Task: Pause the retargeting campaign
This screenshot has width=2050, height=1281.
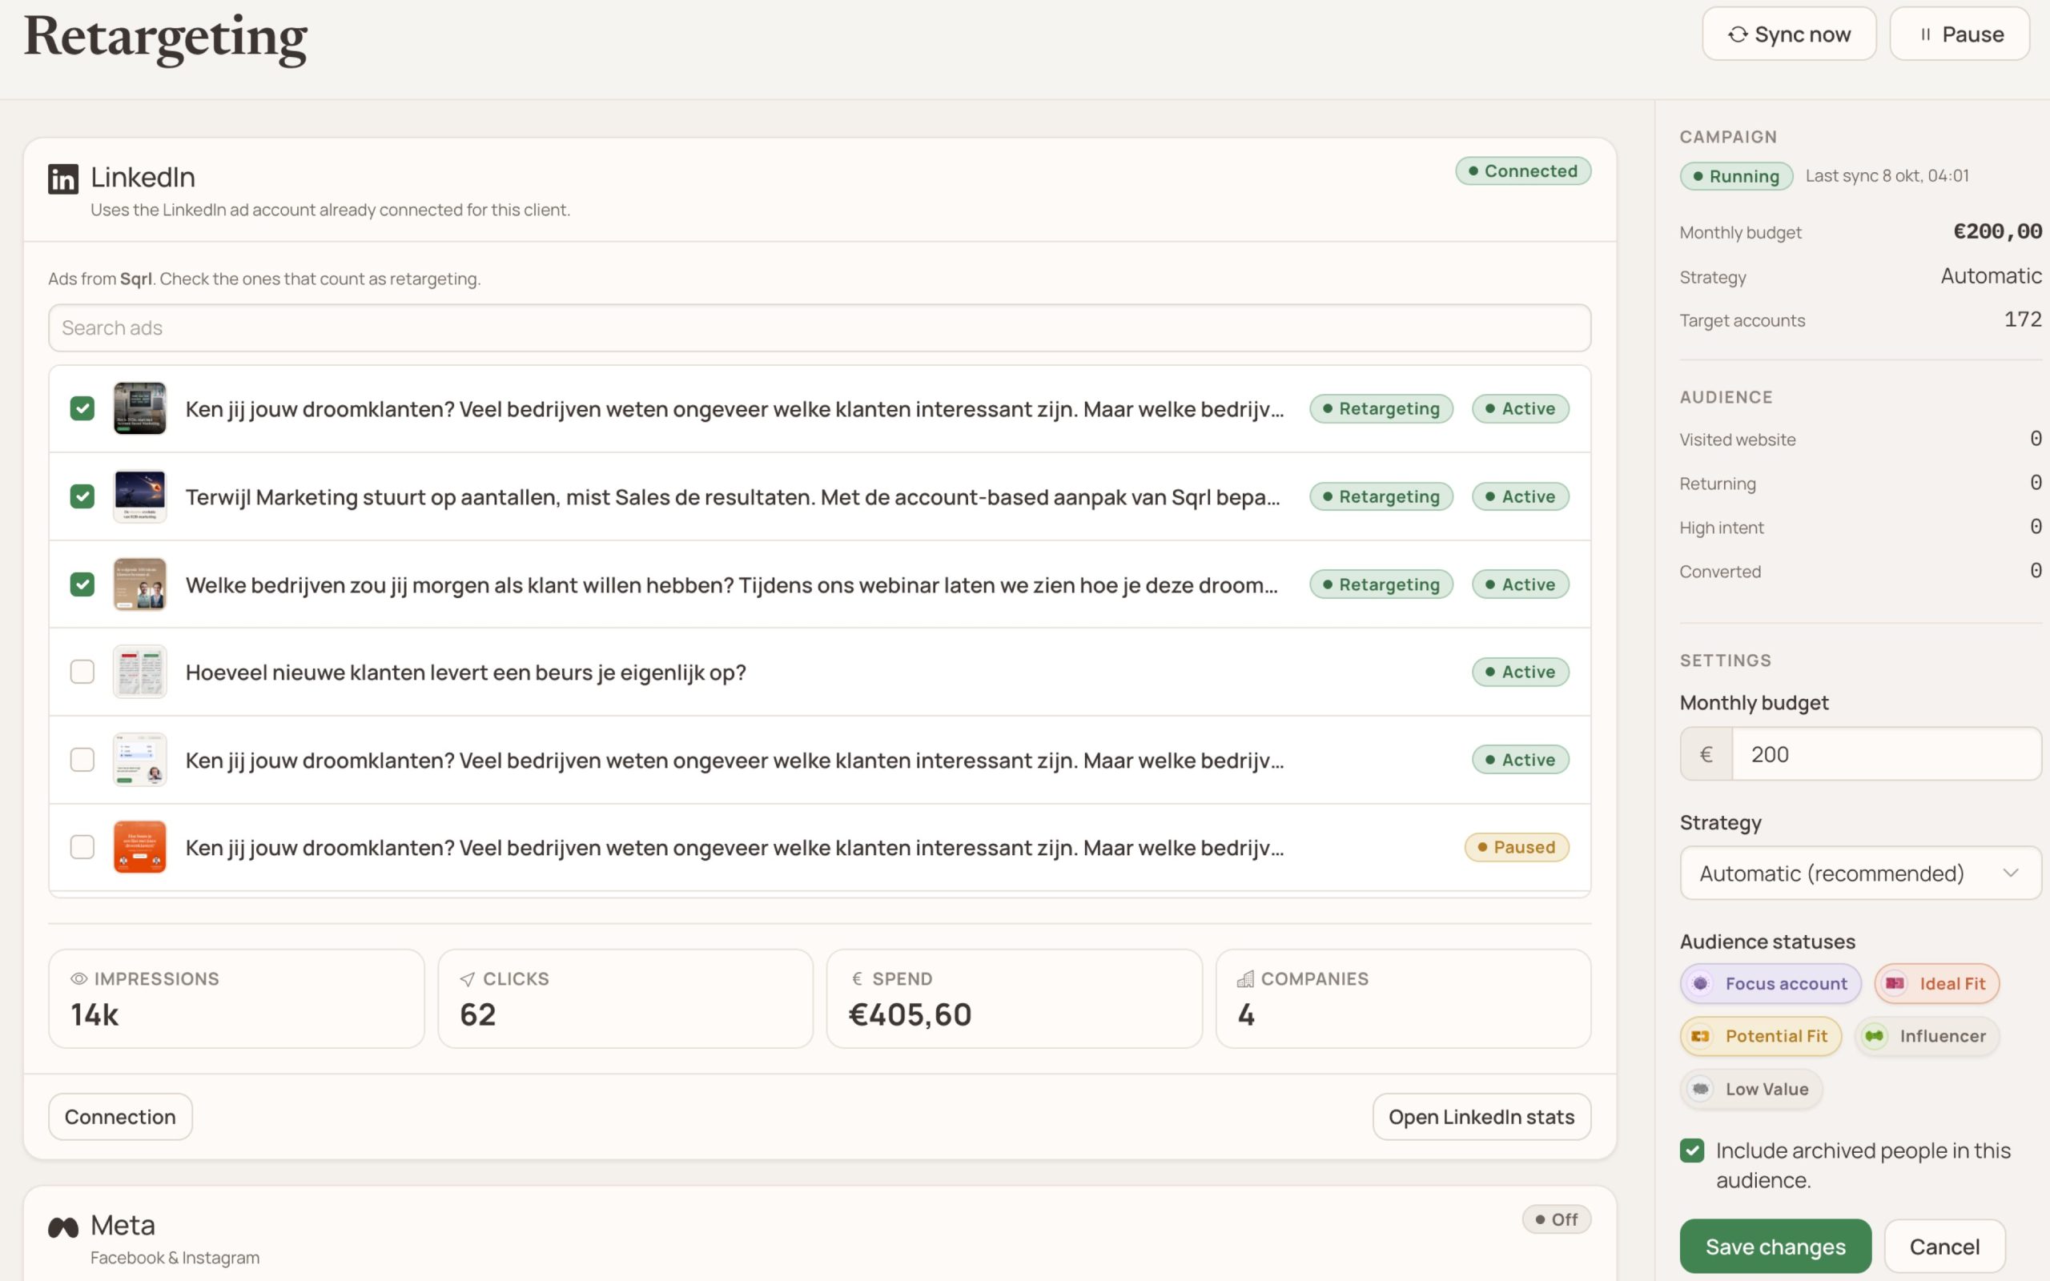Action: 1960,34
